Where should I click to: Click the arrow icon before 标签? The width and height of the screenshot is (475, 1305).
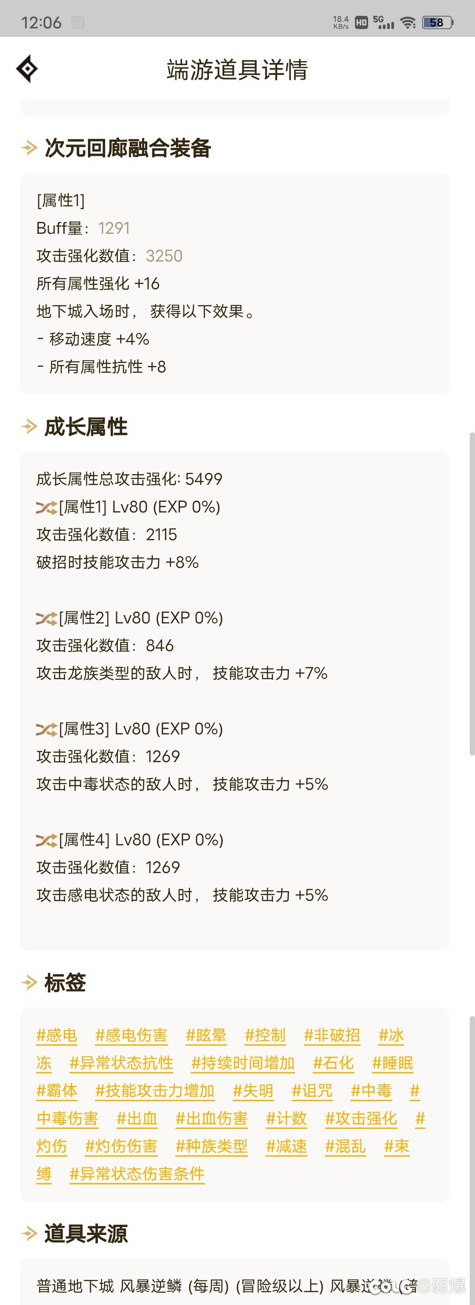(x=29, y=982)
